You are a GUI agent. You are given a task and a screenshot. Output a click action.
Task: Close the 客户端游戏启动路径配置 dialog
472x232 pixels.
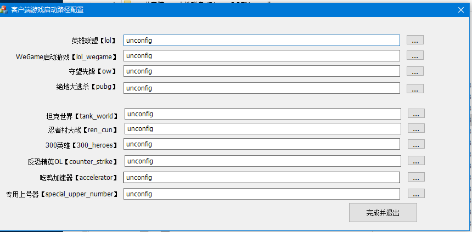coord(460,9)
